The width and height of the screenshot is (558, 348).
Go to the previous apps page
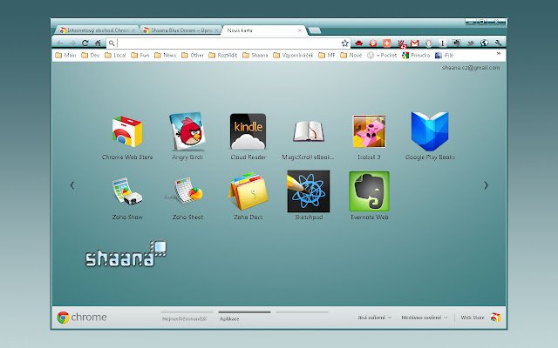tap(72, 185)
